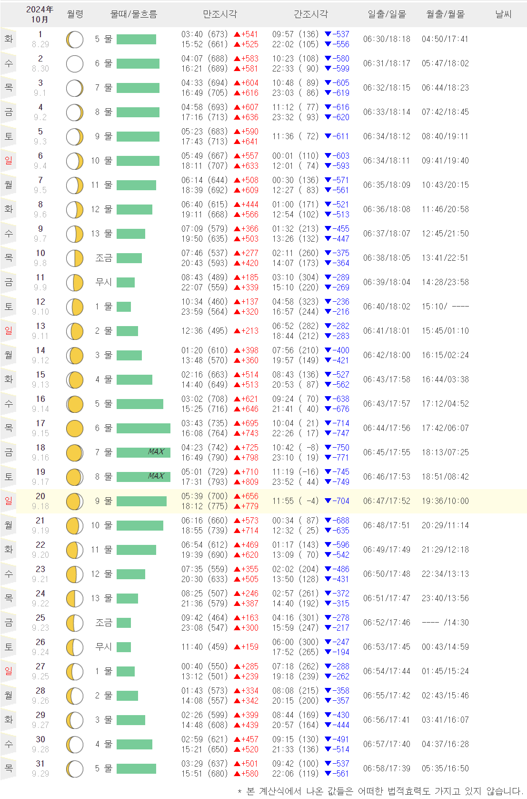Click the moon phase icon for October 31
The width and height of the screenshot is (527, 799).
[75, 769]
